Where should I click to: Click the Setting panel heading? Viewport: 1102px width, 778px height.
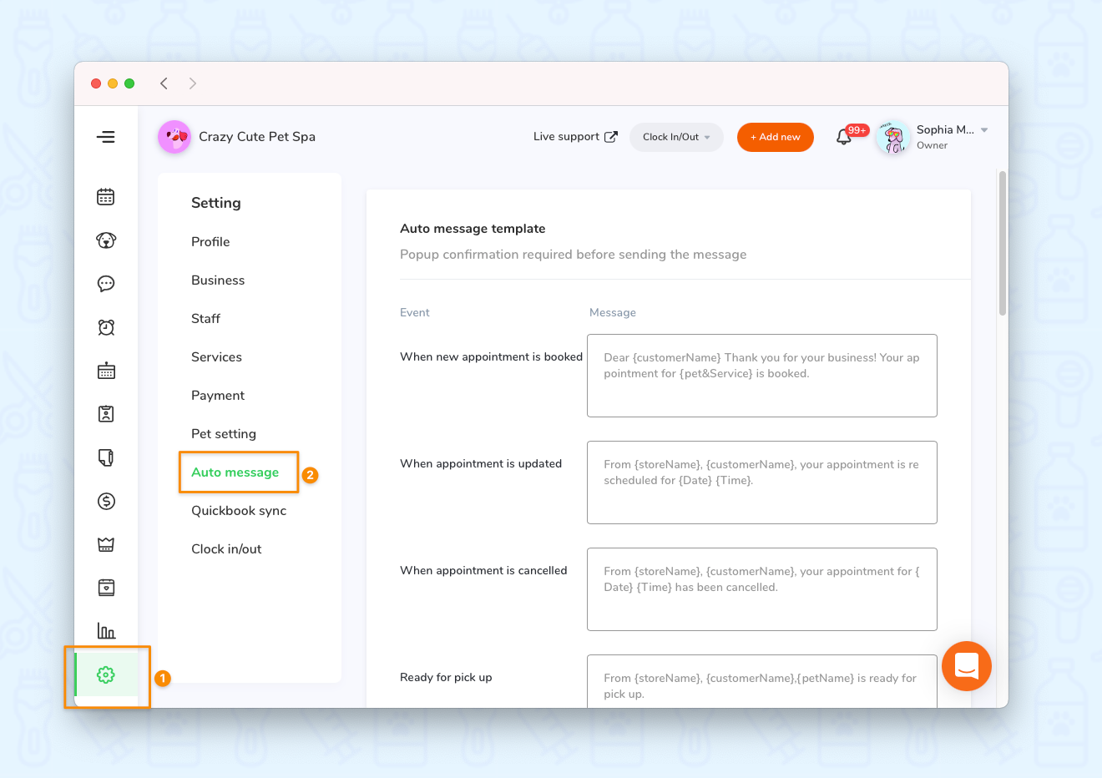216,203
